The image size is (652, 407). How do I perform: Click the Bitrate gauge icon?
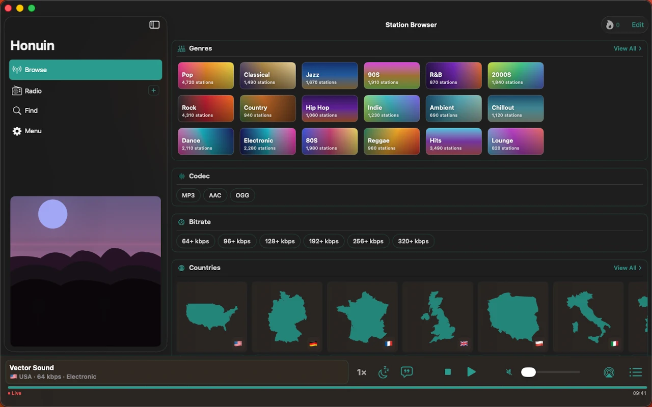[181, 222]
